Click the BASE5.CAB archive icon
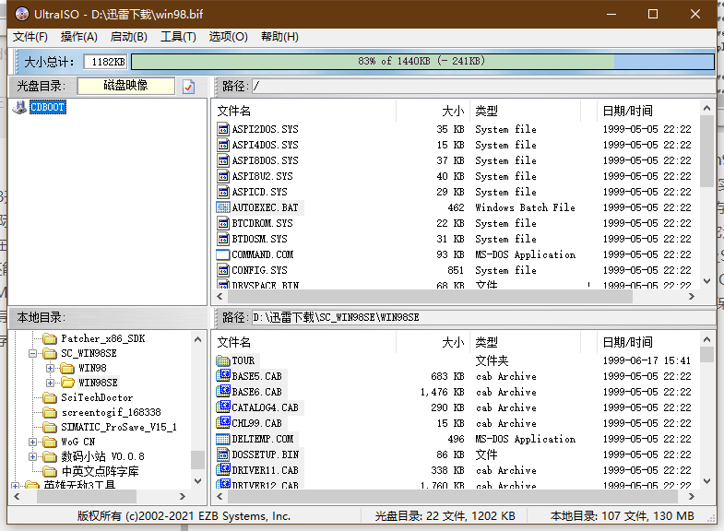 pos(223,375)
